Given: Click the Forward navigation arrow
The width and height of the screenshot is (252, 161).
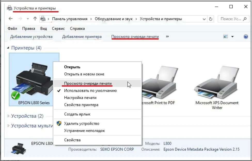Looking at the screenshot, I should tap(20, 19).
